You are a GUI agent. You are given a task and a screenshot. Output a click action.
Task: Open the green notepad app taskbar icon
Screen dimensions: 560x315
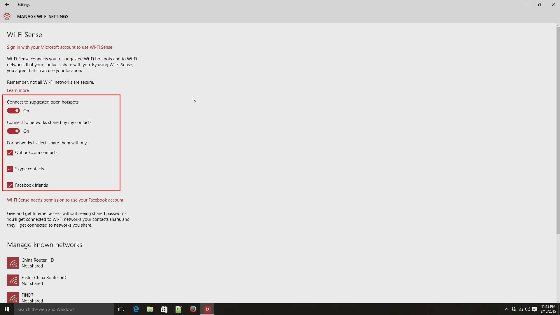[179, 309]
